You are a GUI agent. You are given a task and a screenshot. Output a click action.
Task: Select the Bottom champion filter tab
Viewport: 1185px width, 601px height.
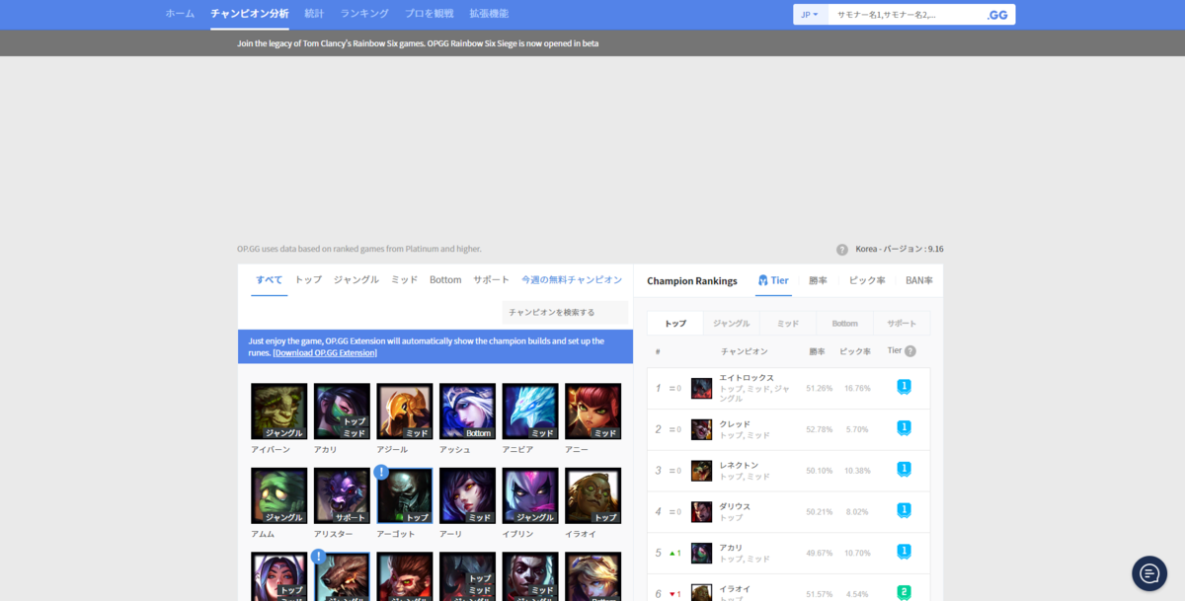pyautogui.click(x=445, y=280)
